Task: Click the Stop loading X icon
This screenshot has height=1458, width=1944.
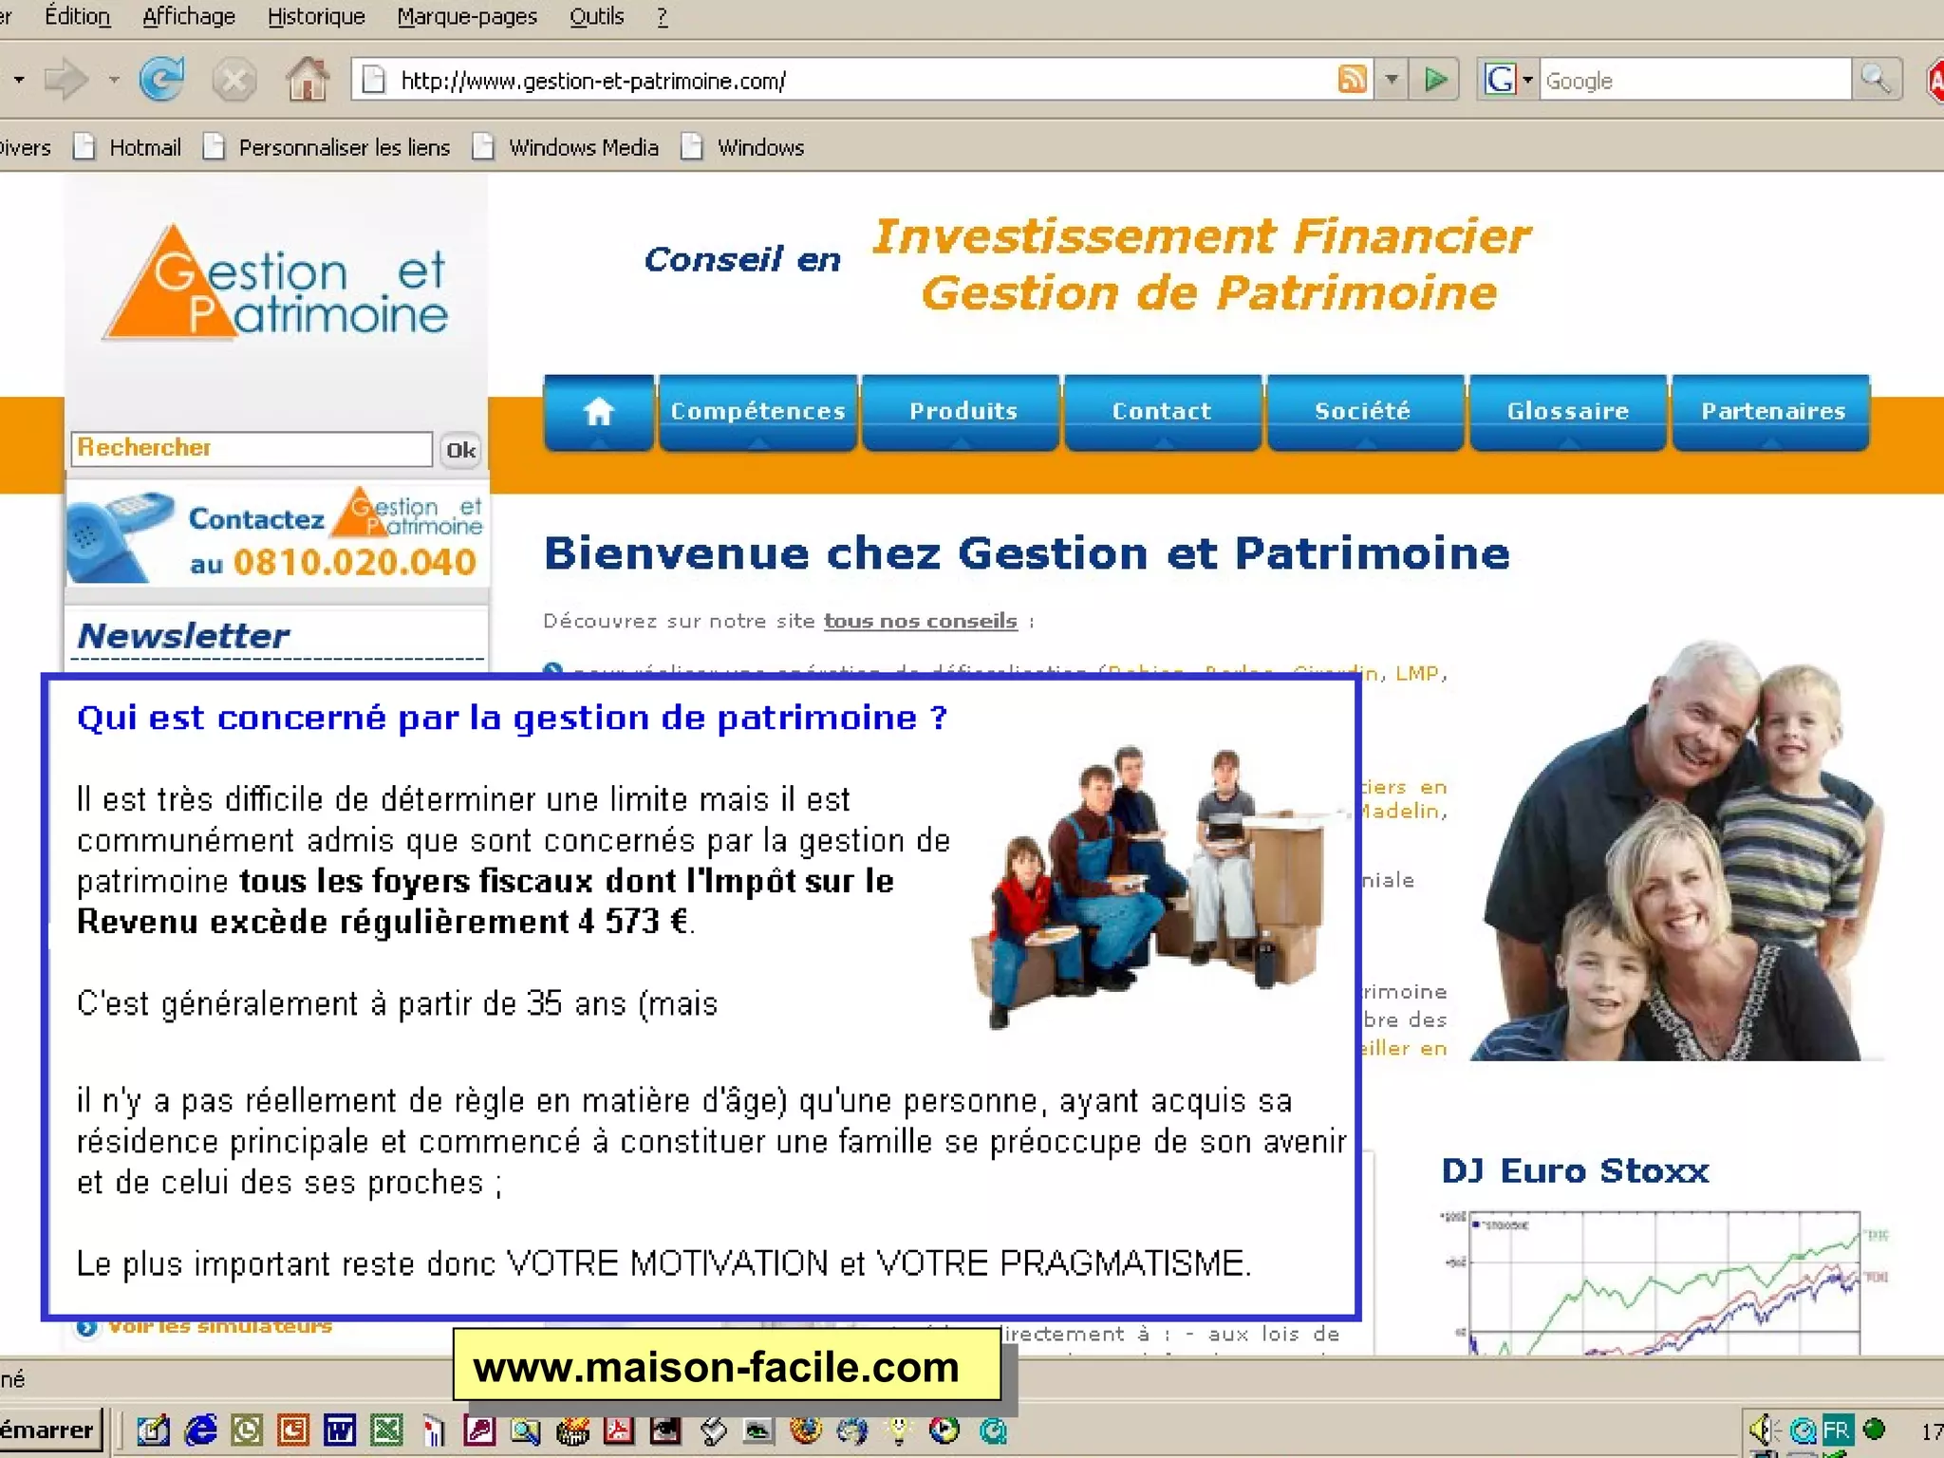Action: (x=234, y=80)
